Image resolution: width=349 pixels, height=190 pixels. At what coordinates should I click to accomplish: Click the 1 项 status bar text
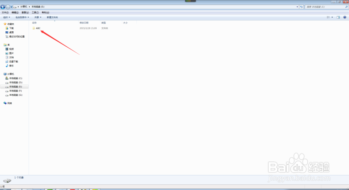(x=2, y=187)
